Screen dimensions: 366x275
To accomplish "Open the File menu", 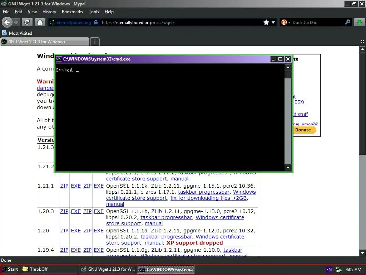I will (x=6, y=12).
